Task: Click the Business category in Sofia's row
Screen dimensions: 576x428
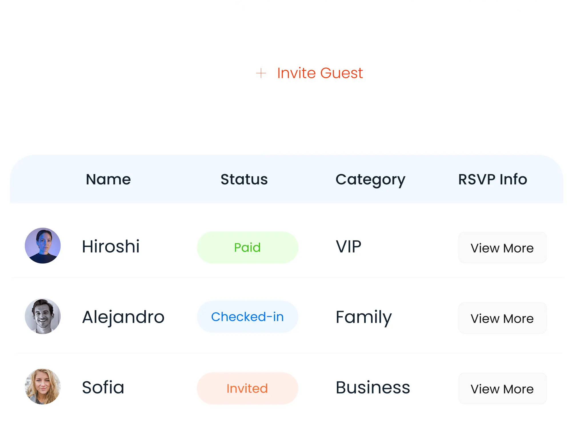Action: tap(373, 387)
